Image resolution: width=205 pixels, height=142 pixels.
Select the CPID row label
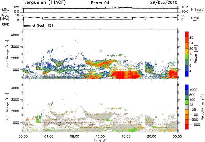tap(6, 24)
